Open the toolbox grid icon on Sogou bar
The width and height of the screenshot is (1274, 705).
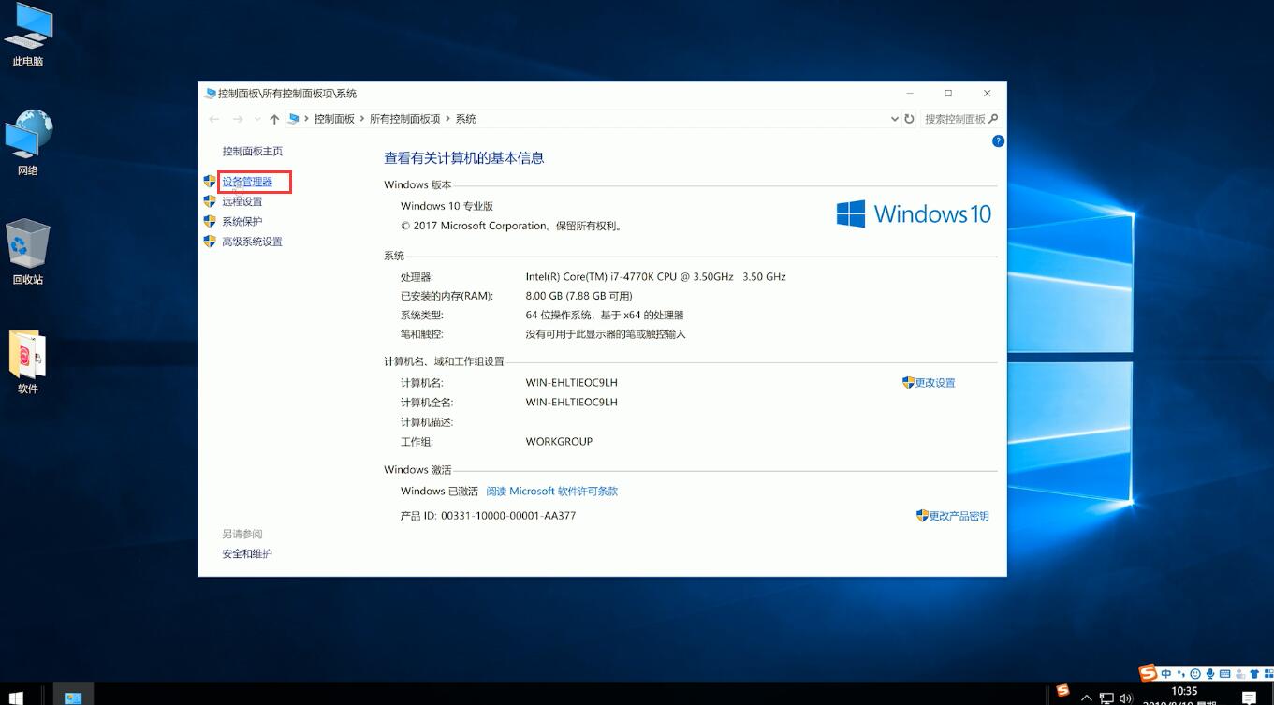[1267, 674]
